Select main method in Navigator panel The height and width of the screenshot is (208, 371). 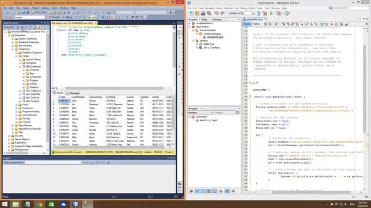click(208, 120)
